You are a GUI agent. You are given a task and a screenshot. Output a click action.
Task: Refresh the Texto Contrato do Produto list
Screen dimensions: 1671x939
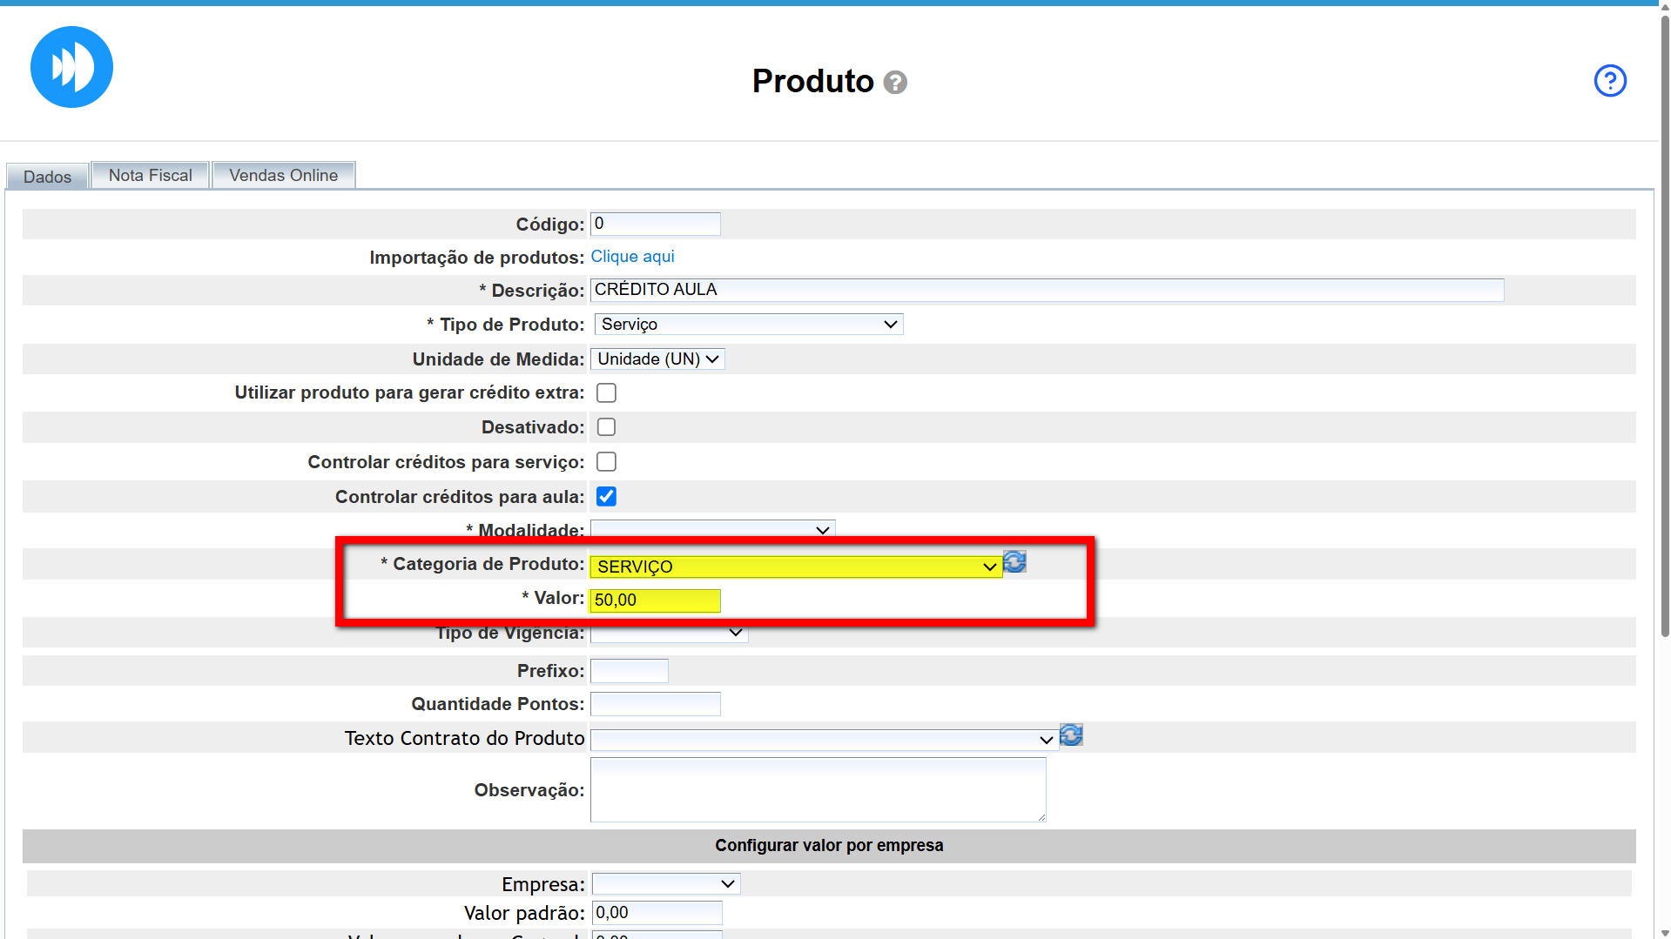click(1071, 735)
